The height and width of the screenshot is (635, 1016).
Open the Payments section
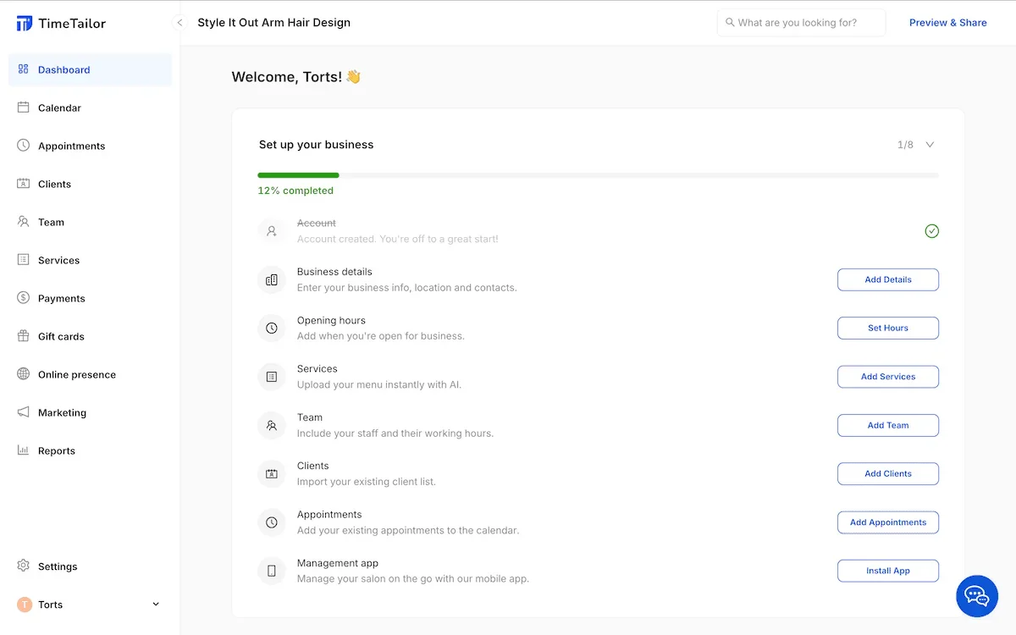pos(90,298)
